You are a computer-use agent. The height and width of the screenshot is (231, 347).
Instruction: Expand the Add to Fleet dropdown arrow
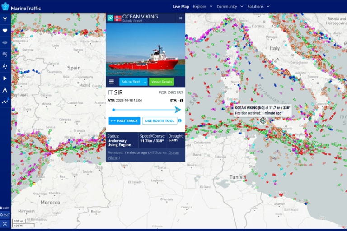pyautogui.click(x=145, y=82)
